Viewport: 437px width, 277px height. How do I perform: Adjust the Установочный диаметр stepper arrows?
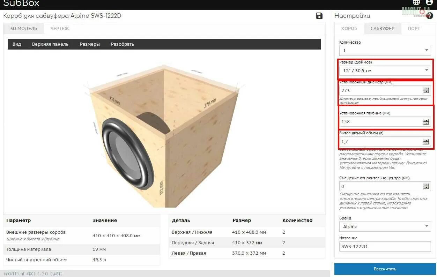426,90
